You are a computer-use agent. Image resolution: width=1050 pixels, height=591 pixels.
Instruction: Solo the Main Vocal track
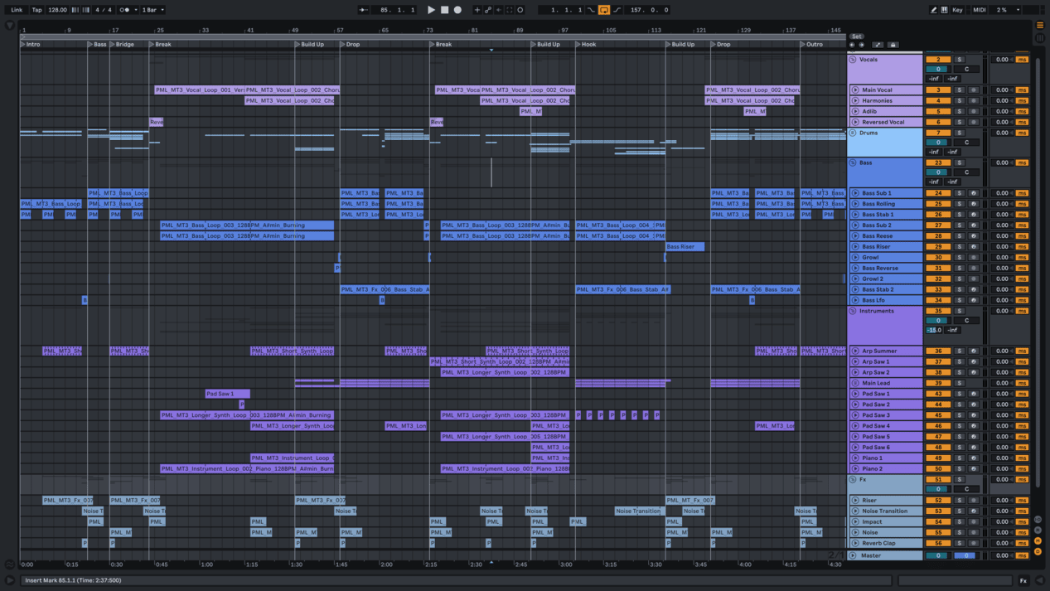(x=960, y=90)
